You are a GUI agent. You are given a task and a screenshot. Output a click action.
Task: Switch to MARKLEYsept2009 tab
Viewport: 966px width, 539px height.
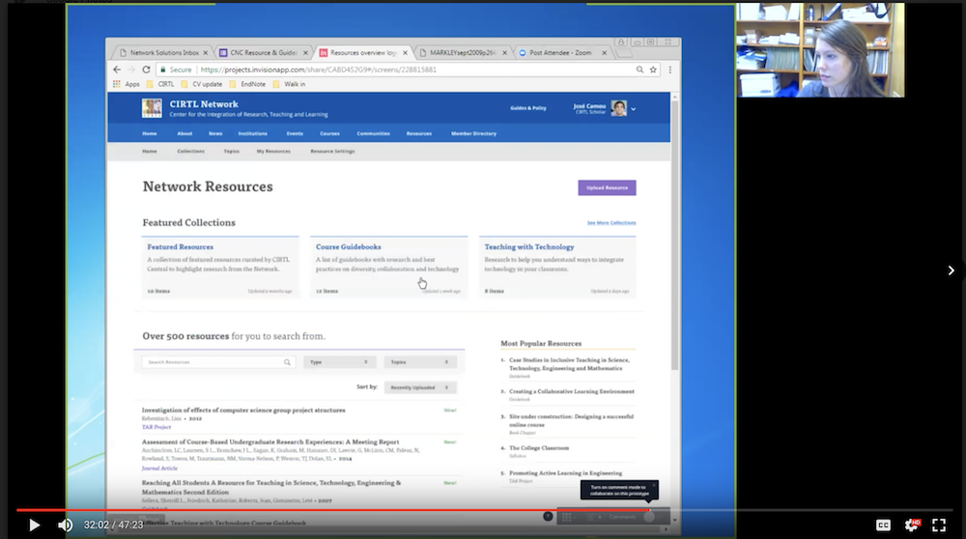458,53
